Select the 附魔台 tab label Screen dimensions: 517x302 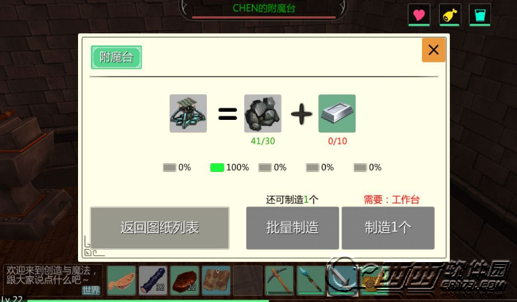pos(117,58)
